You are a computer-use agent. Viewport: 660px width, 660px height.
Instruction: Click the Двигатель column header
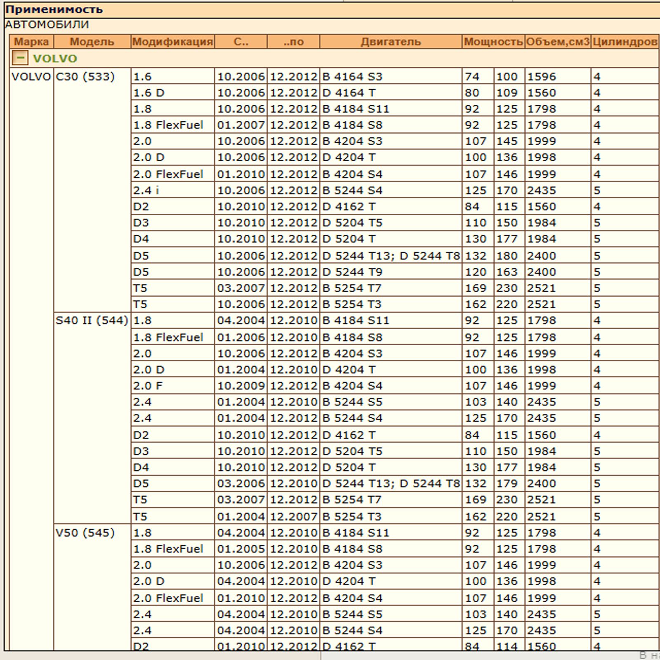391,42
